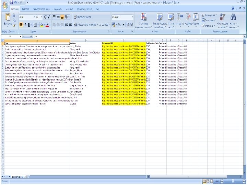Image resolution: width=247 pixels, height=185 pixels.
Task: Apply red font color letter A
Action: point(47,25)
